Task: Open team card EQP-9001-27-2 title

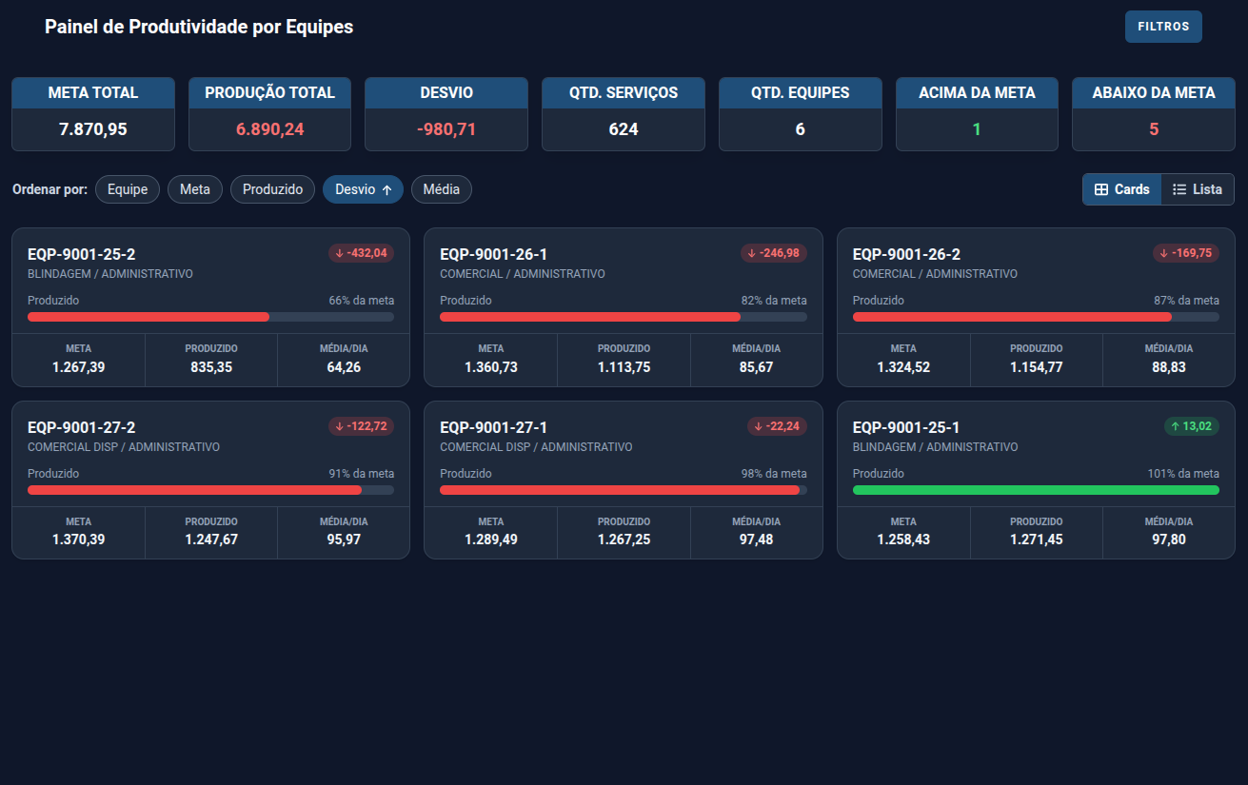Action: (82, 427)
